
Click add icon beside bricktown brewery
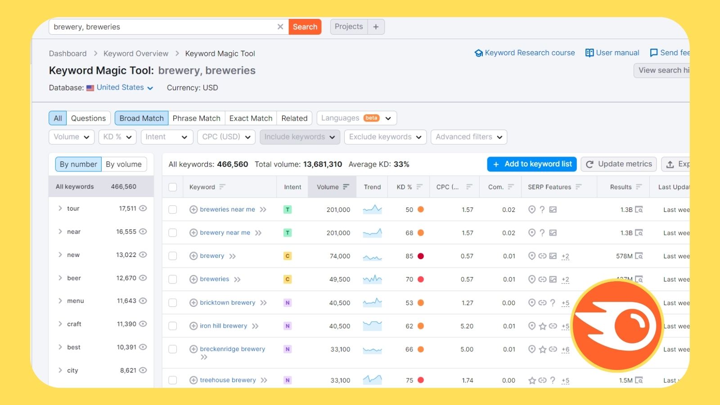point(193,303)
